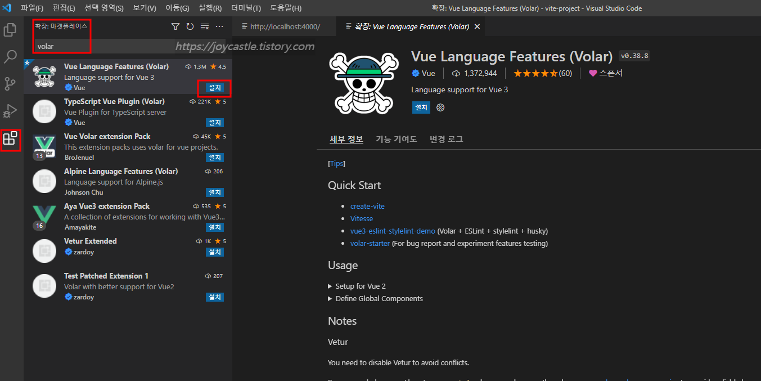Refresh the extensions list
761x381 pixels.
click(190, 26)
